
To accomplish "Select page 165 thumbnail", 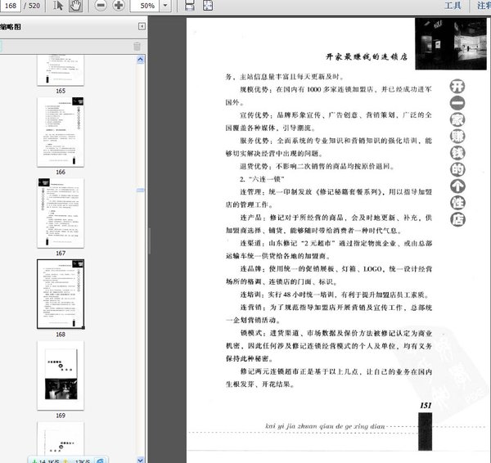I will click(x=60, y=70).
